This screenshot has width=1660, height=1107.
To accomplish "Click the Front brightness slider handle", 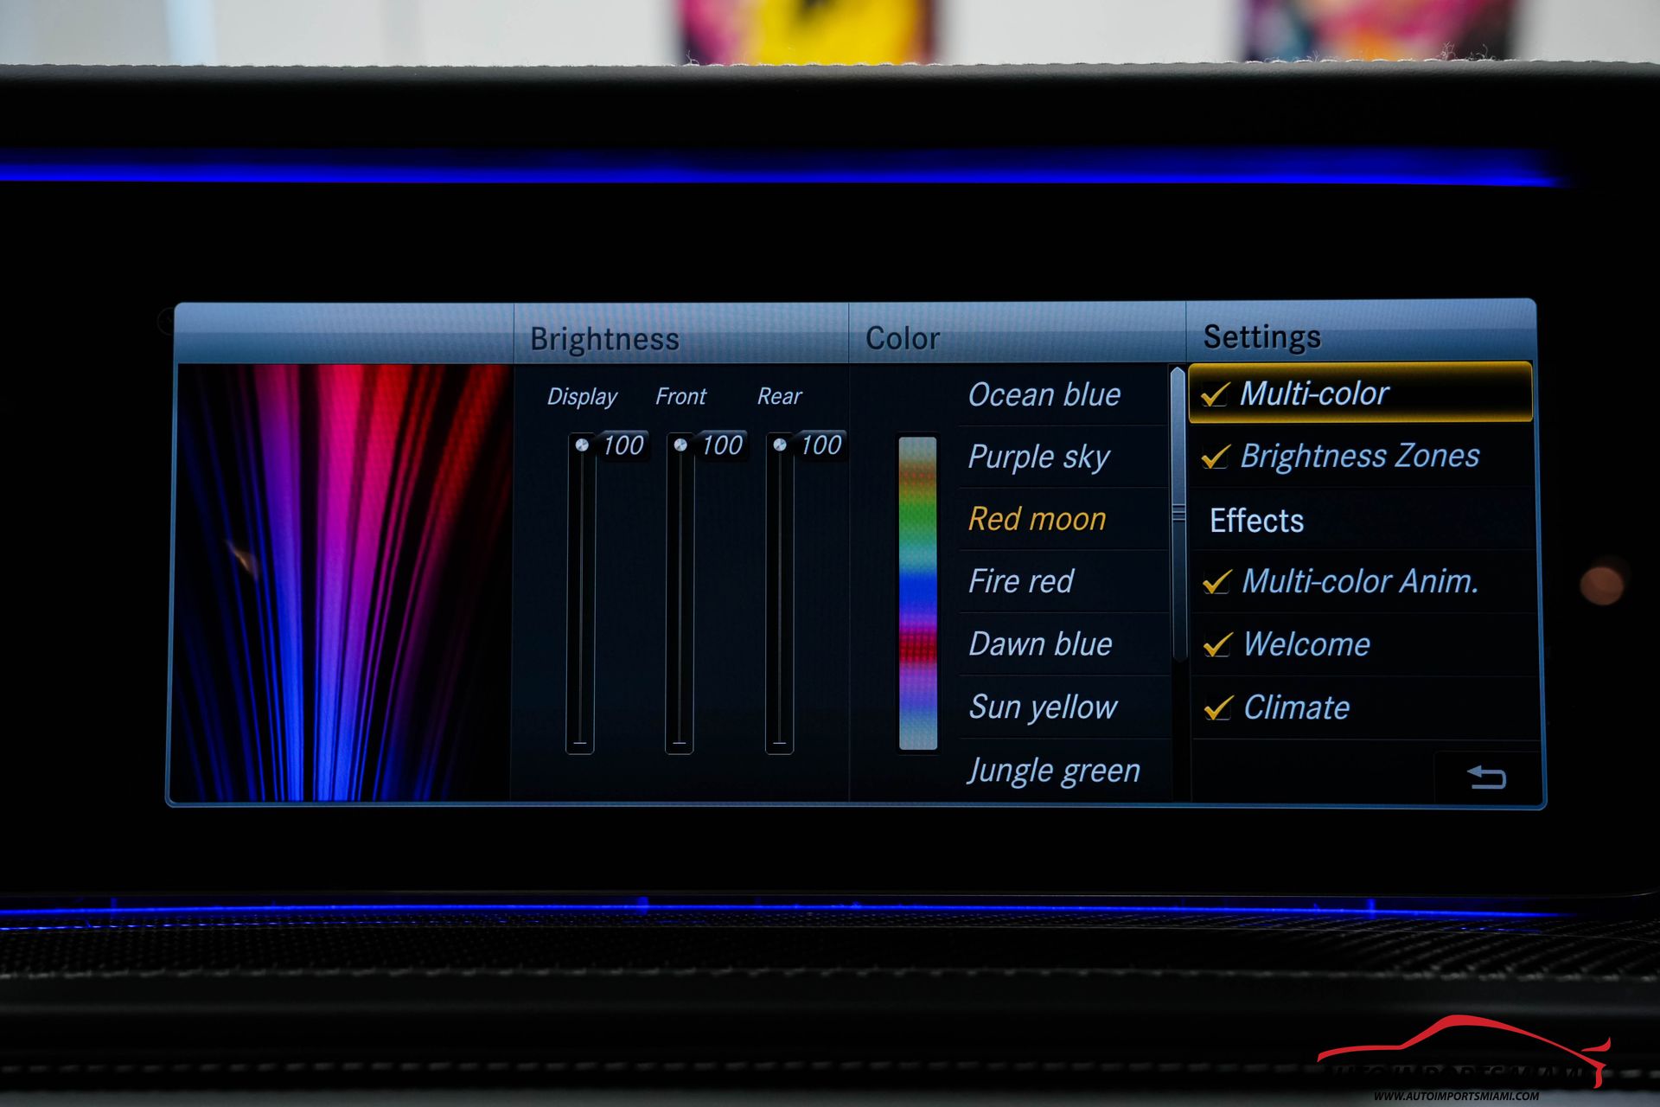I will tap(681, 445).
